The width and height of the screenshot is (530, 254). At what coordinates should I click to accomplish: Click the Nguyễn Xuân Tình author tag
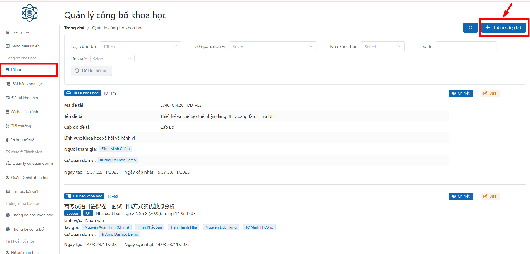[107, 227]
